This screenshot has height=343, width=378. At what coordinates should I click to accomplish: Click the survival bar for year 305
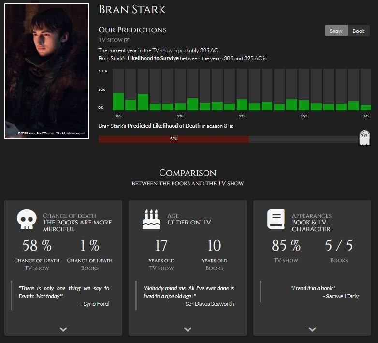tap(118, 89)
